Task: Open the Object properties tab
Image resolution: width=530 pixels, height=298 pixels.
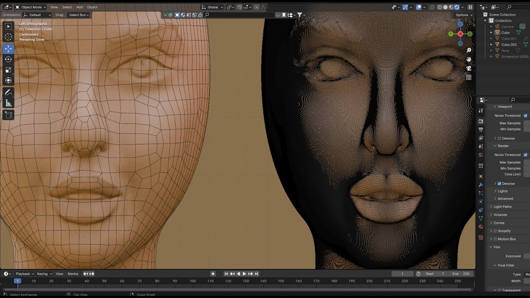Action: pos(481,176)
